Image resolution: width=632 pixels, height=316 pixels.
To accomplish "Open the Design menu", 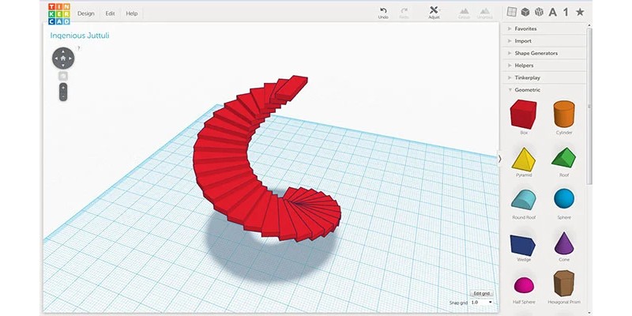I will (x=86, y=13).
